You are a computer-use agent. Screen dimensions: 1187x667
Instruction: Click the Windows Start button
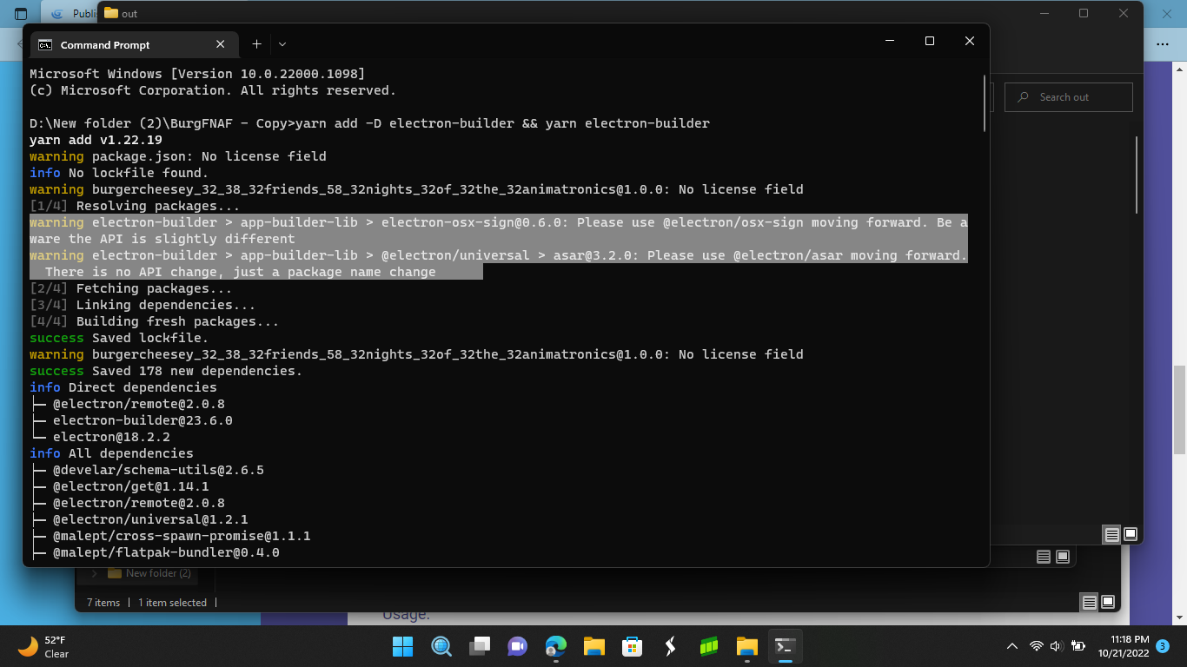[x=402, y=646]
